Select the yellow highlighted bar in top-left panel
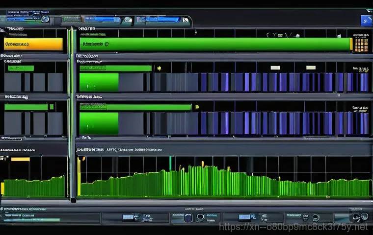373x235 pixels. (33, 45)
